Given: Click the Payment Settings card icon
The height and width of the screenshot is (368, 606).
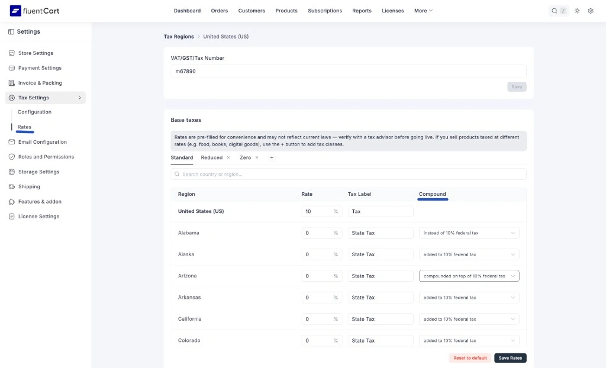Looking at the screenshot, I should [x=12, y=68].
